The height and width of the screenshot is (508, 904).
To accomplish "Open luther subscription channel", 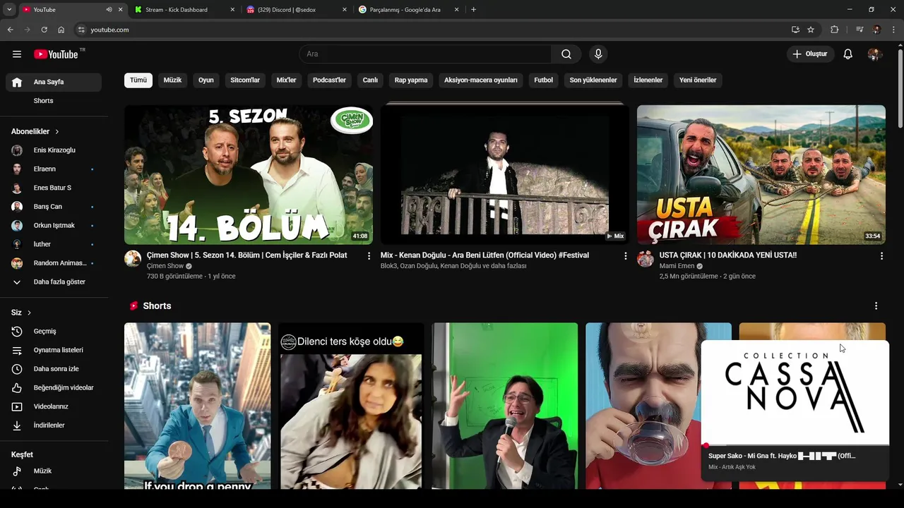I will (54, 244).
